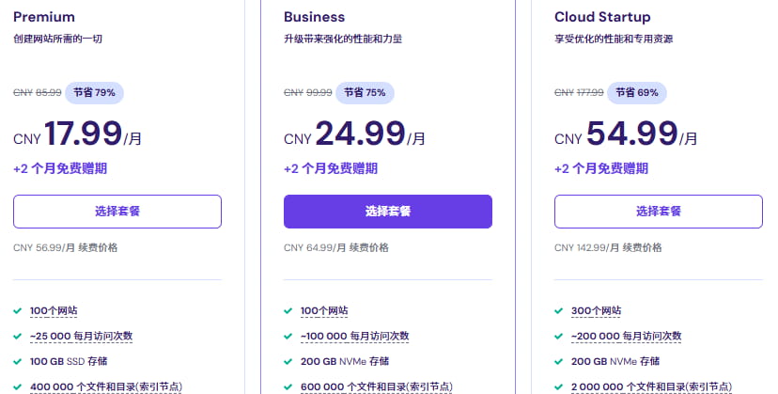Click the CNY 54.99 monthly price
This screenshot has height=394, width=778.
coord(626,134)
